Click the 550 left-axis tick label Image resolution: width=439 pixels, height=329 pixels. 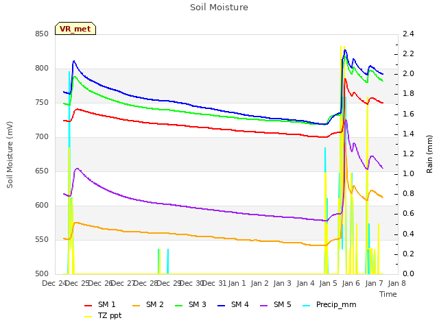coord(42,239)
